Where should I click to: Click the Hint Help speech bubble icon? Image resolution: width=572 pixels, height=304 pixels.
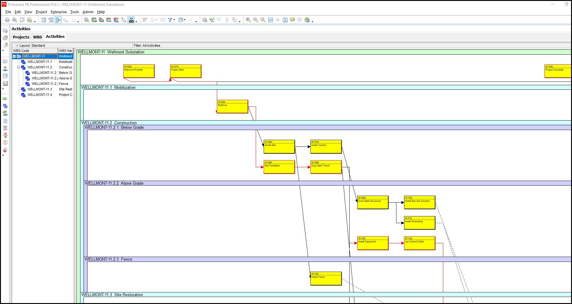point(292,20)
